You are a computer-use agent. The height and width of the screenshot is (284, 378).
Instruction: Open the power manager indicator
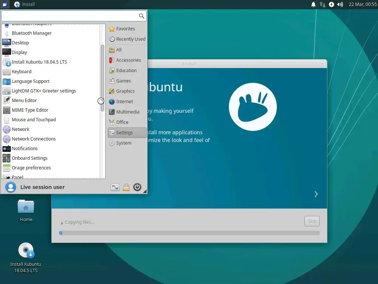(331, 4)
